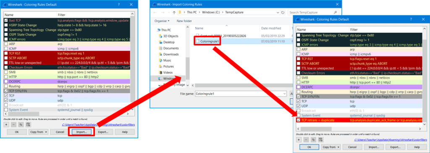Viewport: 430px width, 153px height.
Task: Click the Documents folder icon in navigation pane
Action: tap(160, 48)
